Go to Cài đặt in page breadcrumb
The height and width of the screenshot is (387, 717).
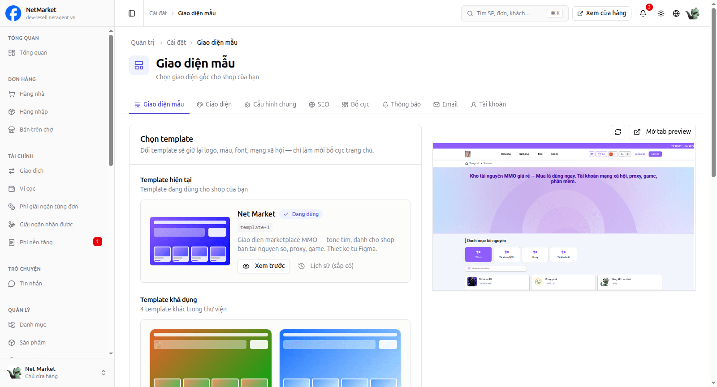[x=176, y=43]
